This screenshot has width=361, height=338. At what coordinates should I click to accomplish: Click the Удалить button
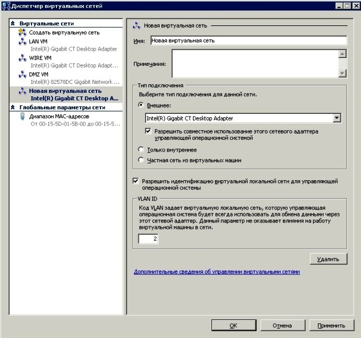pos(328,259)
